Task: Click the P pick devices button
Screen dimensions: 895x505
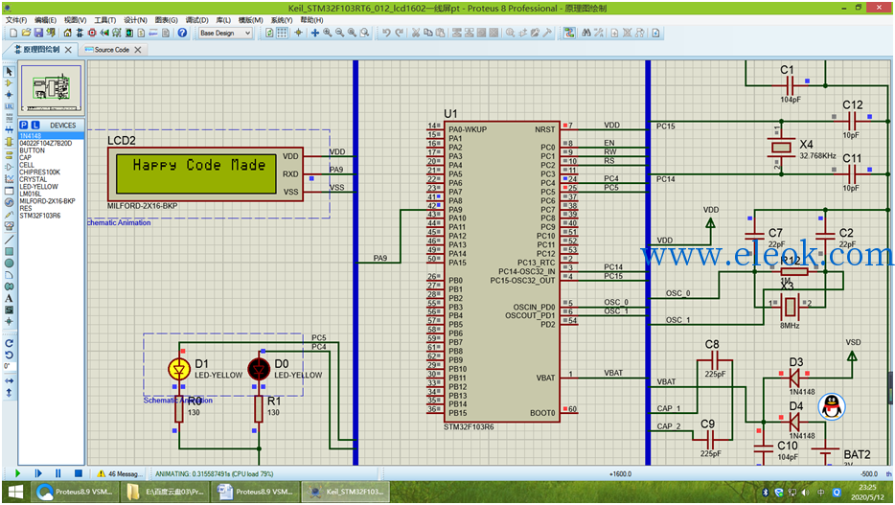Action: click(23, 125)
